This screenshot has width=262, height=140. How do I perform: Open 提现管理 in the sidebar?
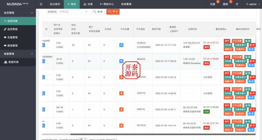pyautogui.click(x=18, y=46)
